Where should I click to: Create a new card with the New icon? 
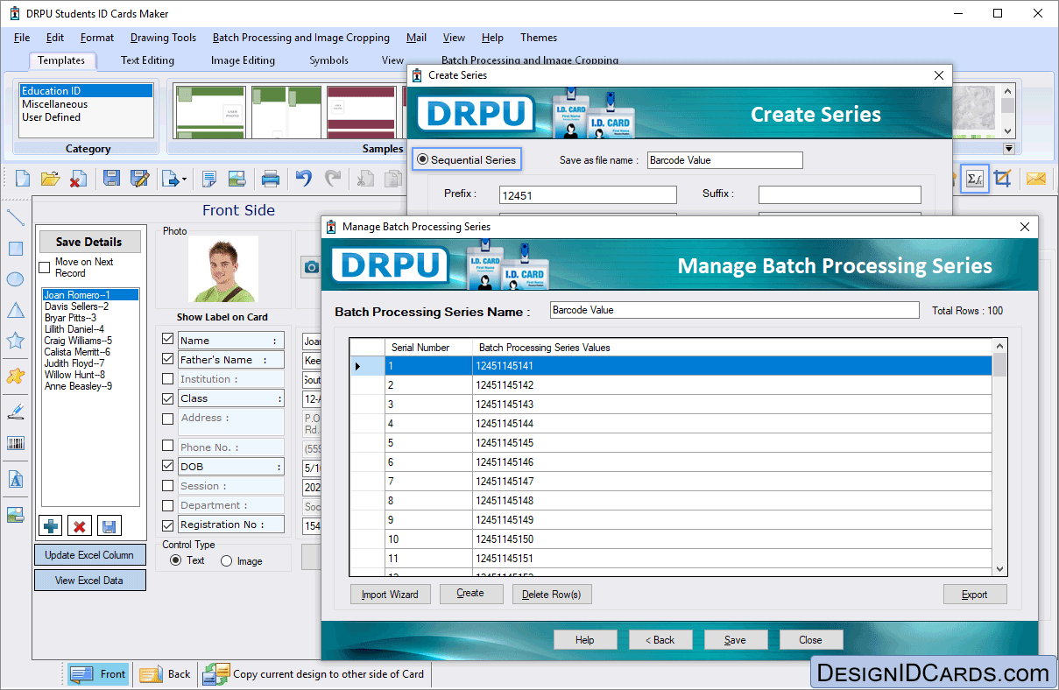tap(23, 179)
